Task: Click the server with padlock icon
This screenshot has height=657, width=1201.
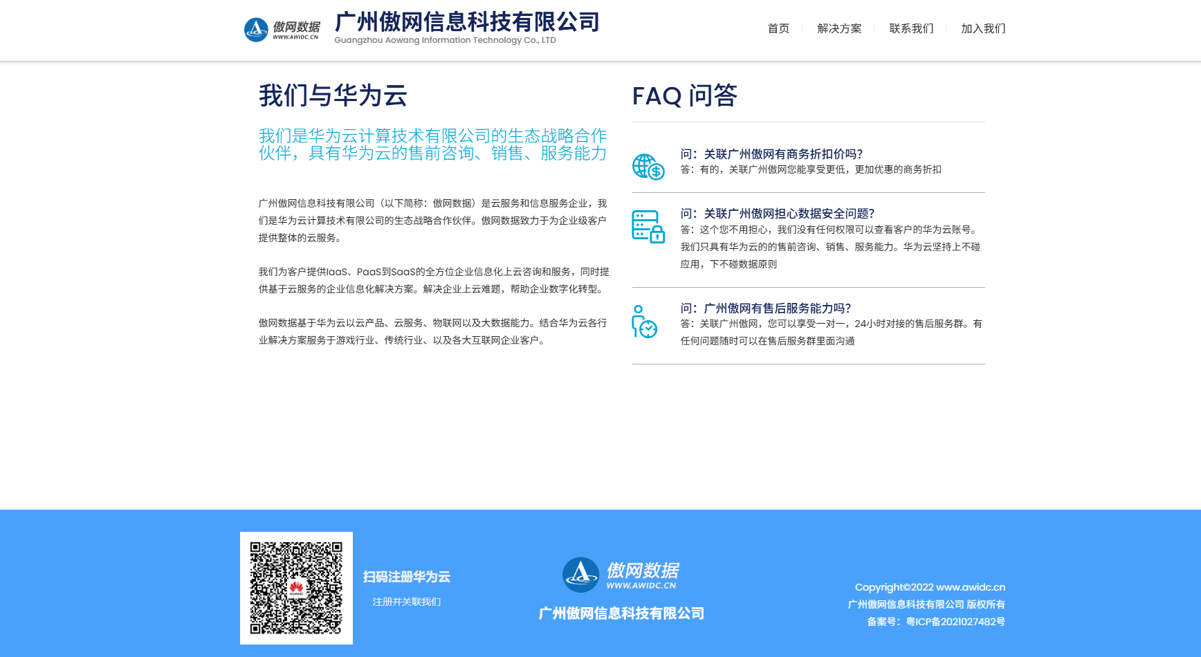Action: tap(648, 227)
